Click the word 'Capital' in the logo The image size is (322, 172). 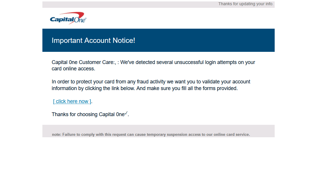(60, 20)
